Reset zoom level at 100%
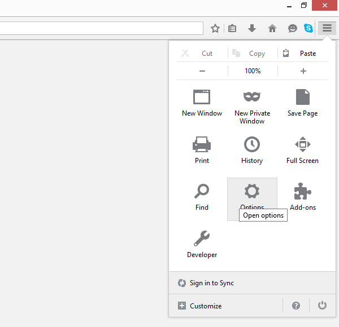339x327 pixels. click(x=253, y=71)
